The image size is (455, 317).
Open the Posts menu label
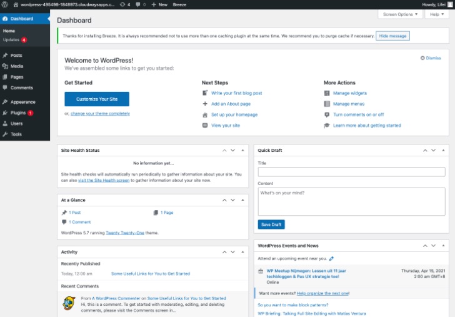16,55
